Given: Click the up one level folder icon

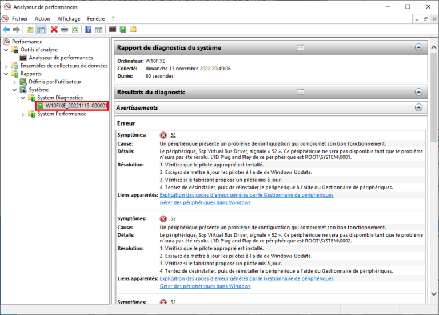Looking at the screenshot, I should point(30,29).
